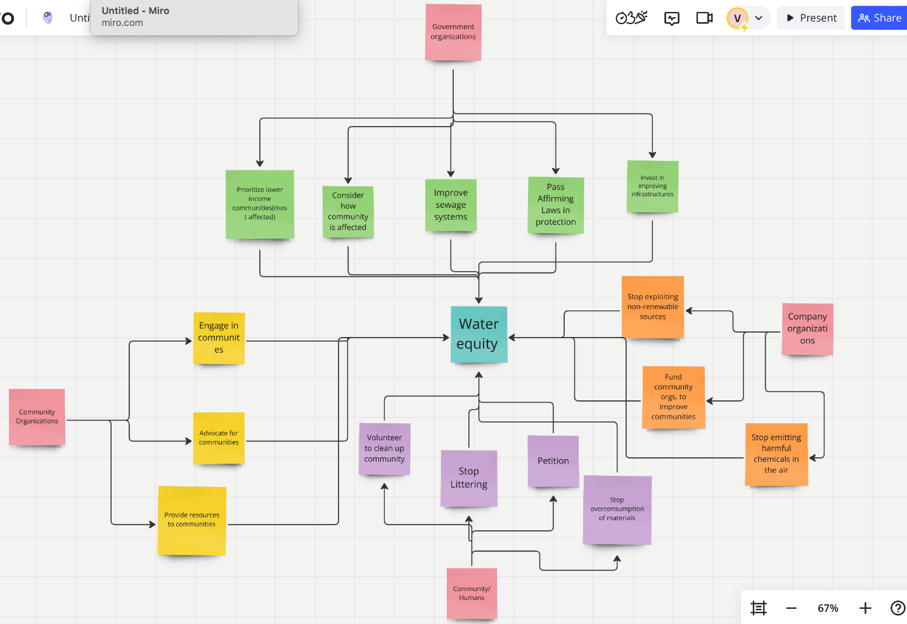The height and width of the screenshot is (624, 907).
Task: Click the Present button
Action: [x=811, y=18]
